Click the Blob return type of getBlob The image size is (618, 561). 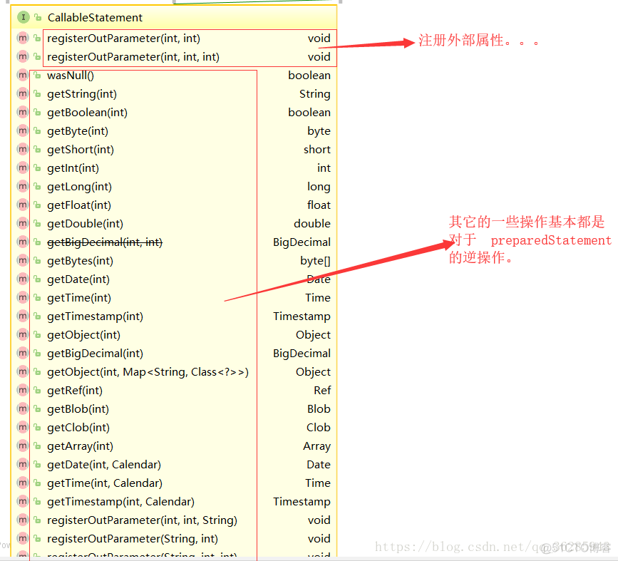319,409
